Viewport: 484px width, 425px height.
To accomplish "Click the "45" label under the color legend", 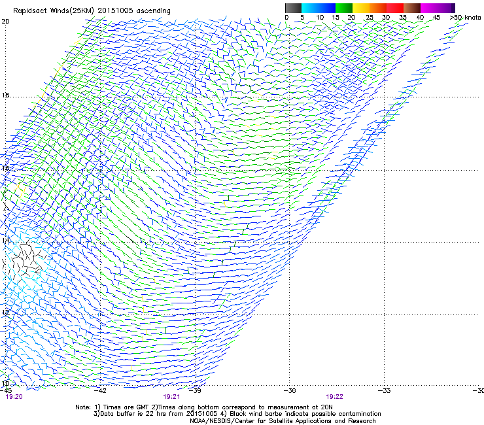I will click(x=436, y=18).
